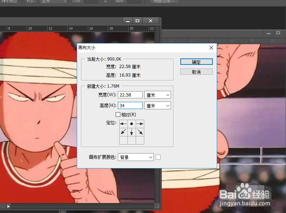Image resolution: width=286 pixels, height=213 pixels.
Task: Select top-center anchor dot
Action: click(132, 124)
